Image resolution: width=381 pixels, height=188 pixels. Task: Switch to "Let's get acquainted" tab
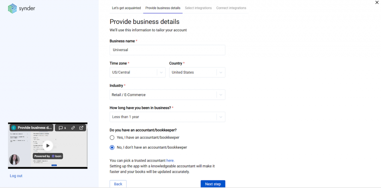[x=126, y=8]
